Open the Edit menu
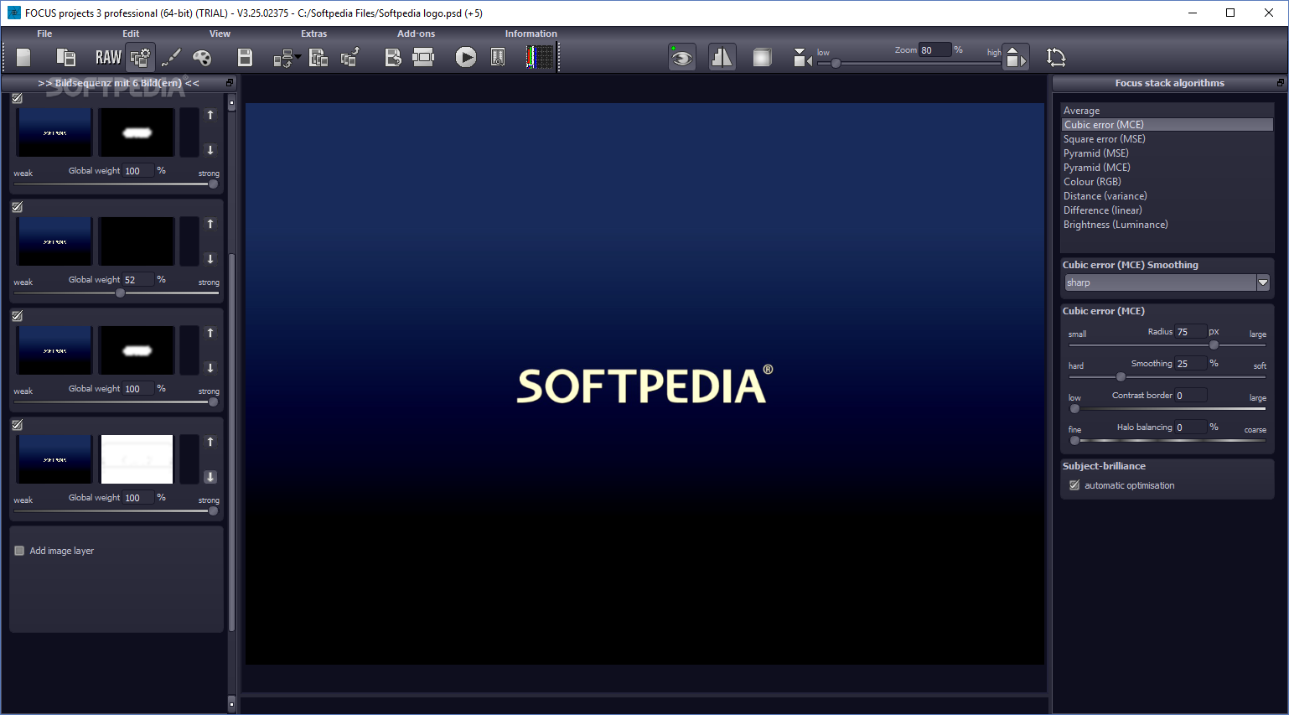This screenshot has width=1289, height=715. pos(131,34)
